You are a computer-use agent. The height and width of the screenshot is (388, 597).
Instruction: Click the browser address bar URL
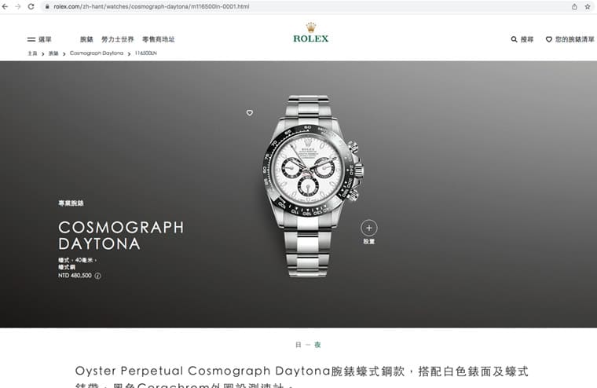[x=151, y=6]
